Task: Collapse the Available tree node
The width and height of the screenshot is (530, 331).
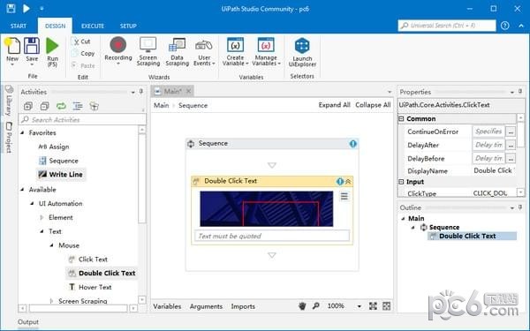Action: (22, 190)
